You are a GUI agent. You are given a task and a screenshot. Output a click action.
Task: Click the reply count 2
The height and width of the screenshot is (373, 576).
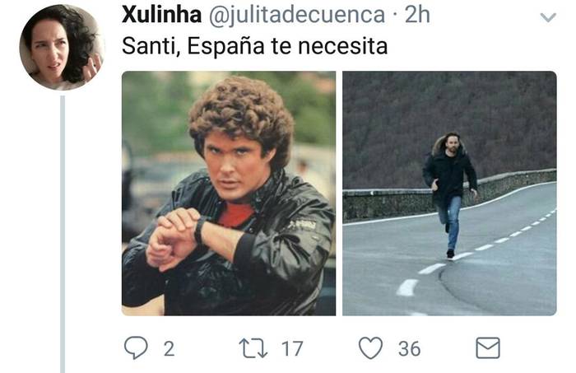(x=169, y=349)
